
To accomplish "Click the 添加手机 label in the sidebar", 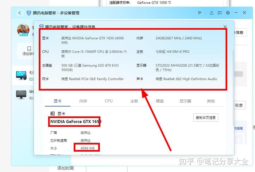I will [28, 54].
